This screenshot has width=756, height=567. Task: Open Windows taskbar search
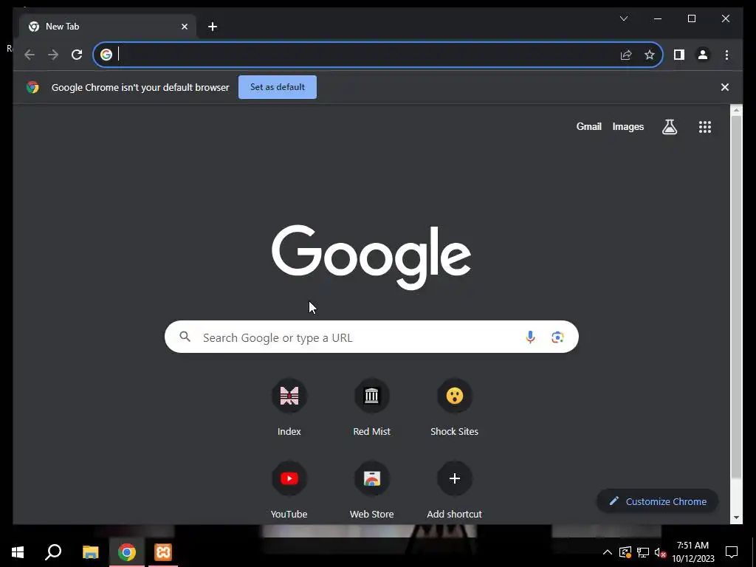click(53, 552)
